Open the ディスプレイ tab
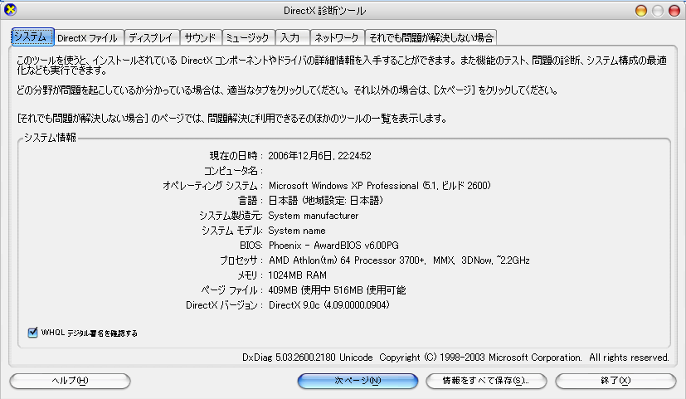Image resolution: width=686 pixels, height=399 pixels. click(x=152, y=38)
